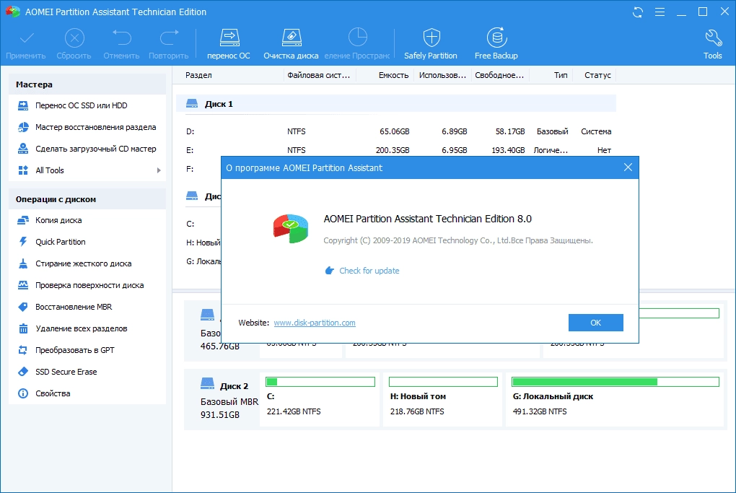Viewport: 736px width, 493px height.
Task: Click the C: partition usage bar
Action: (x=320, y=382)
